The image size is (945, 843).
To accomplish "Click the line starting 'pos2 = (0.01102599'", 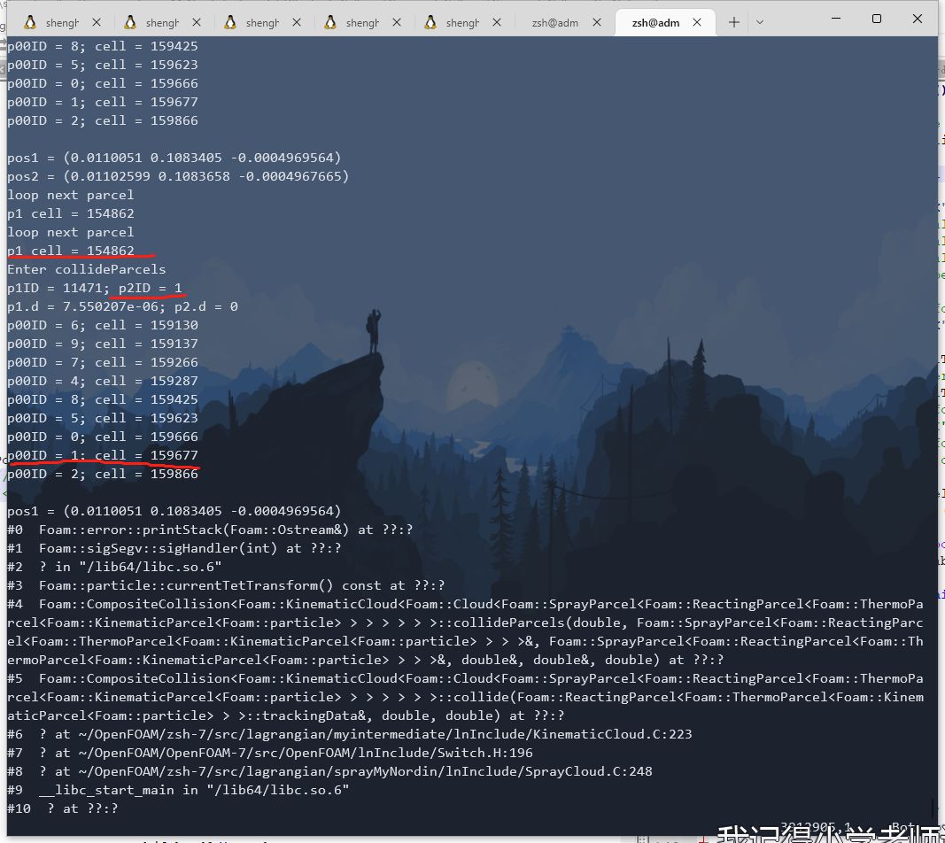I will tap(178, 176).
